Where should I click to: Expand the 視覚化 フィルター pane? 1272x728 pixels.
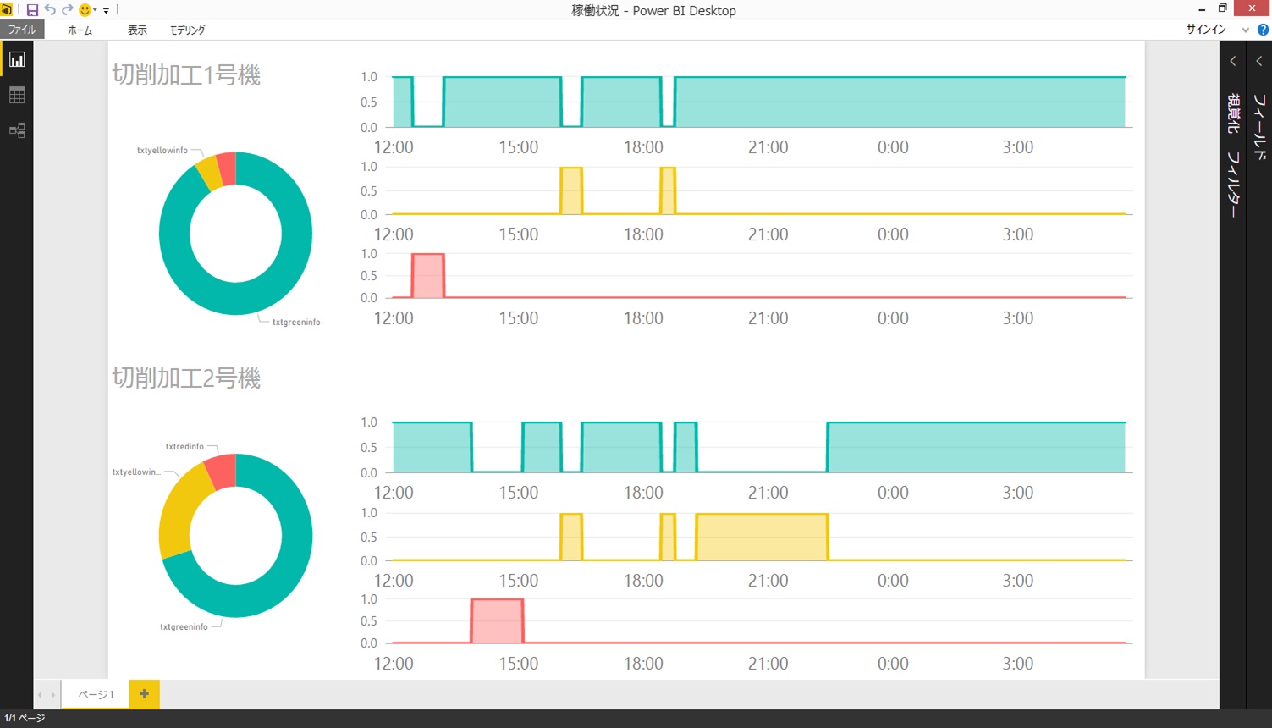coord(1233,61)
